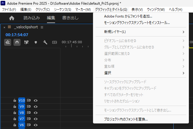
Task: Expand the 新規レイヤー(L) submenu
Action: [x=141, y=32]
